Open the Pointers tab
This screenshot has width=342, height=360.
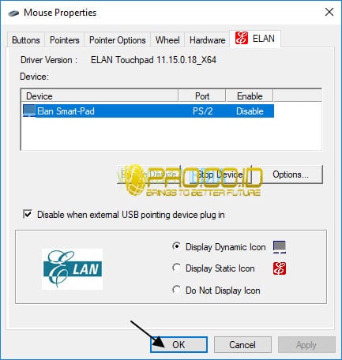tap(65, 40)
